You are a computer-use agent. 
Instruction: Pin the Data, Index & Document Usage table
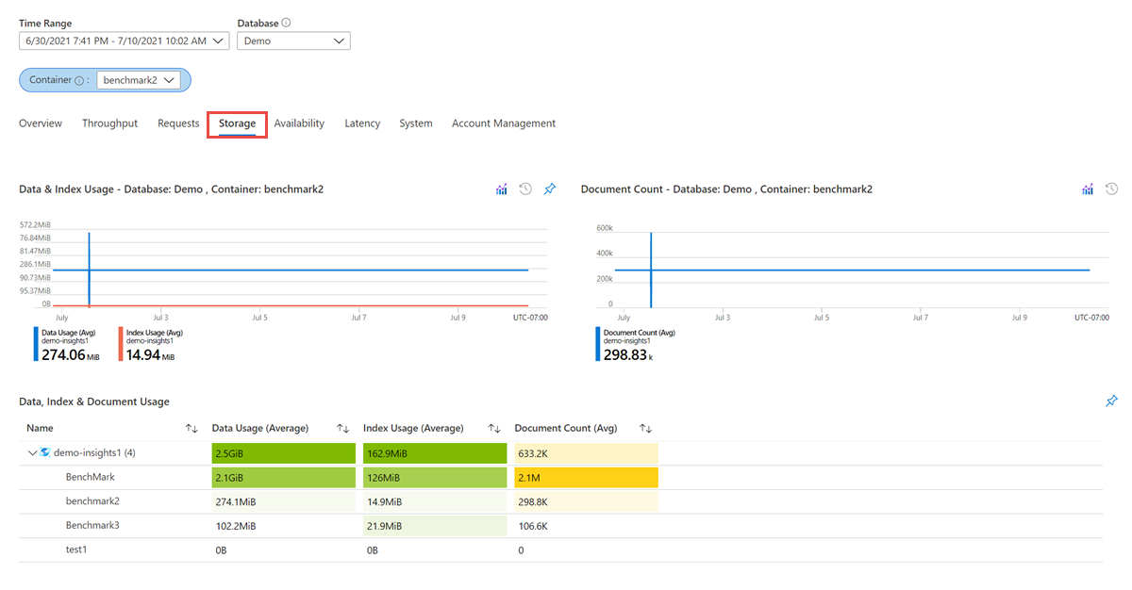point(1111,402)
